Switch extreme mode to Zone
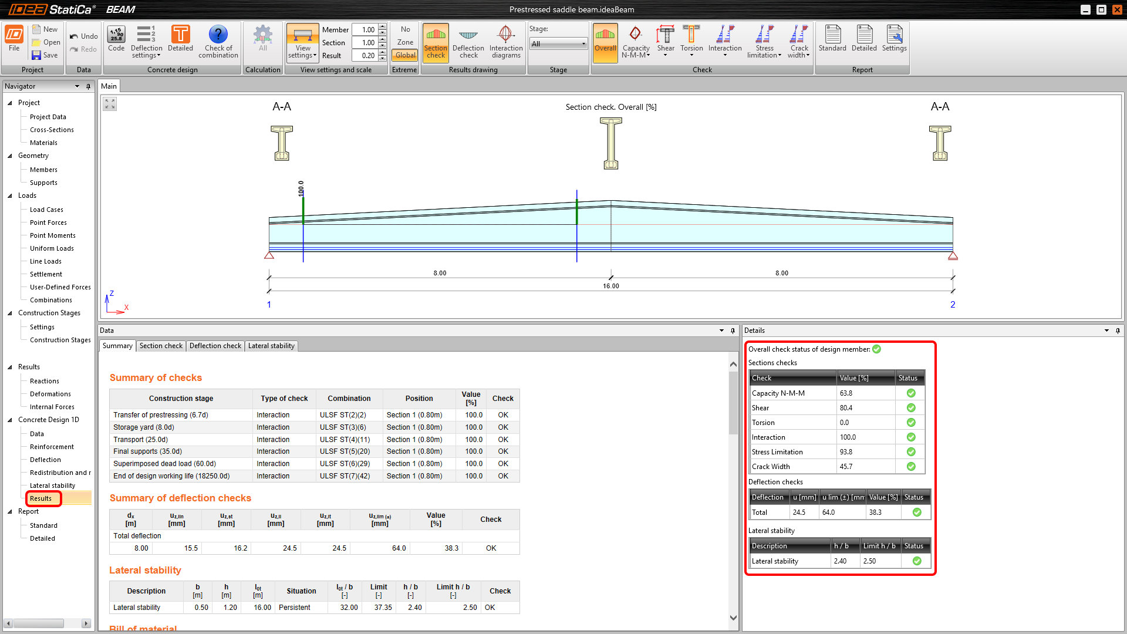 405,42
